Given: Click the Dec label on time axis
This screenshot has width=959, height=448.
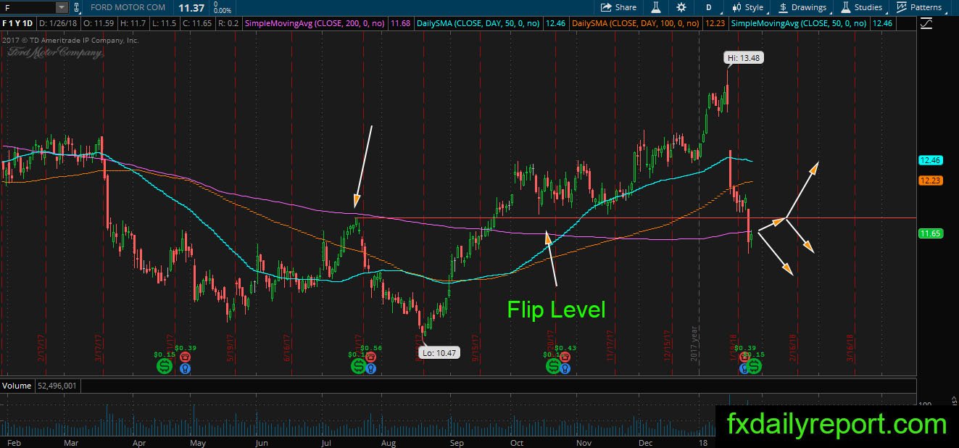Looking at the screenshot, I should (647, 441).
